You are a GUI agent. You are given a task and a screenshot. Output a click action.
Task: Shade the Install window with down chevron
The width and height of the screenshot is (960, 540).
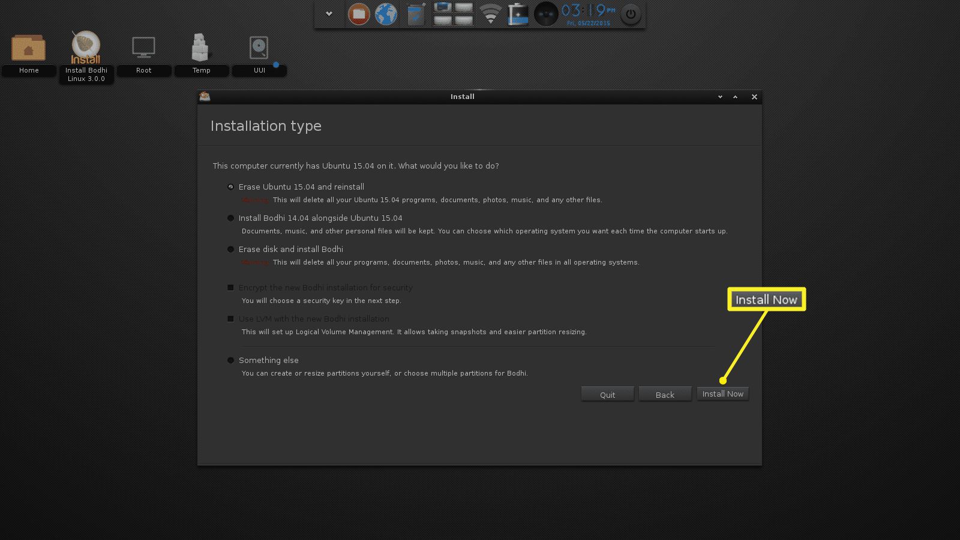tap(720, 97)
